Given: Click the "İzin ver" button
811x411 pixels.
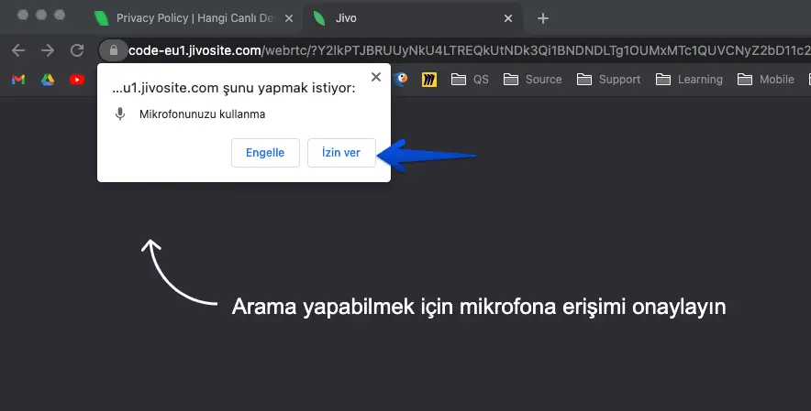Looking at the screenshot, I should click(341, 153).
